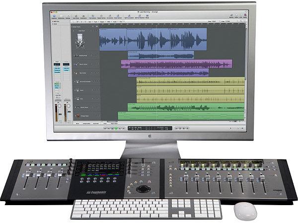This screenshot has width=298, height=223.
Task: Select the bottom green organ region
Action: tap(181, 116)
